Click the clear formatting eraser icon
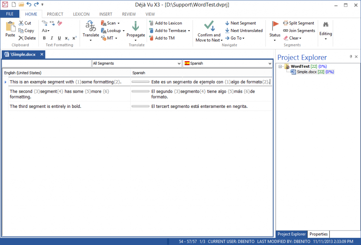Viewport: 361px width, 245px height. [60, 23]
